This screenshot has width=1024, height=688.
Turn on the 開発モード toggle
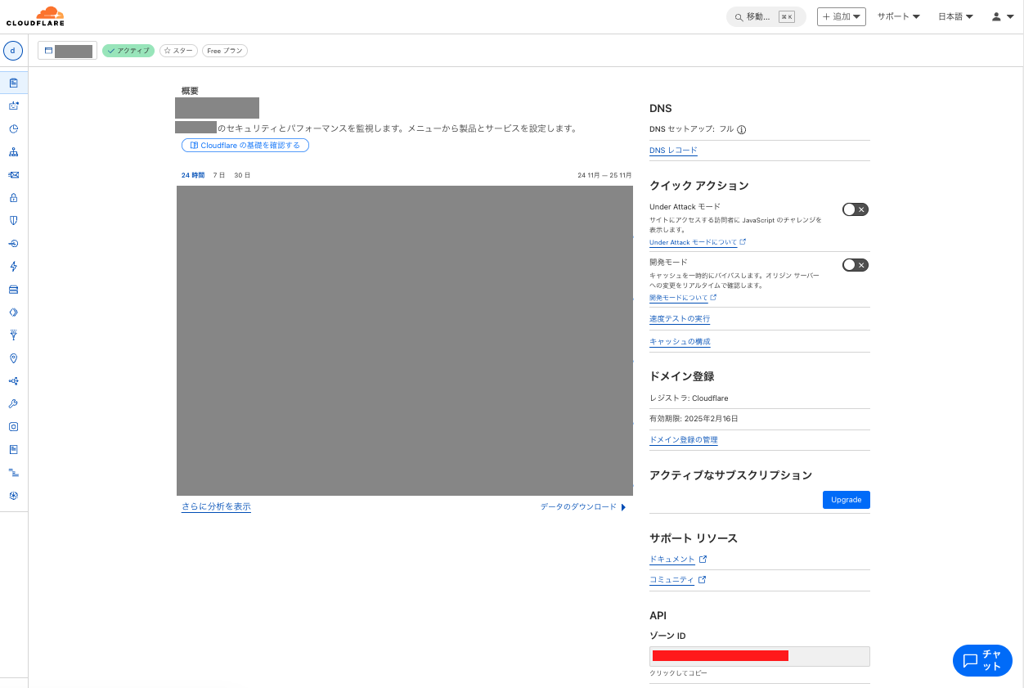(x=855, y=265)
